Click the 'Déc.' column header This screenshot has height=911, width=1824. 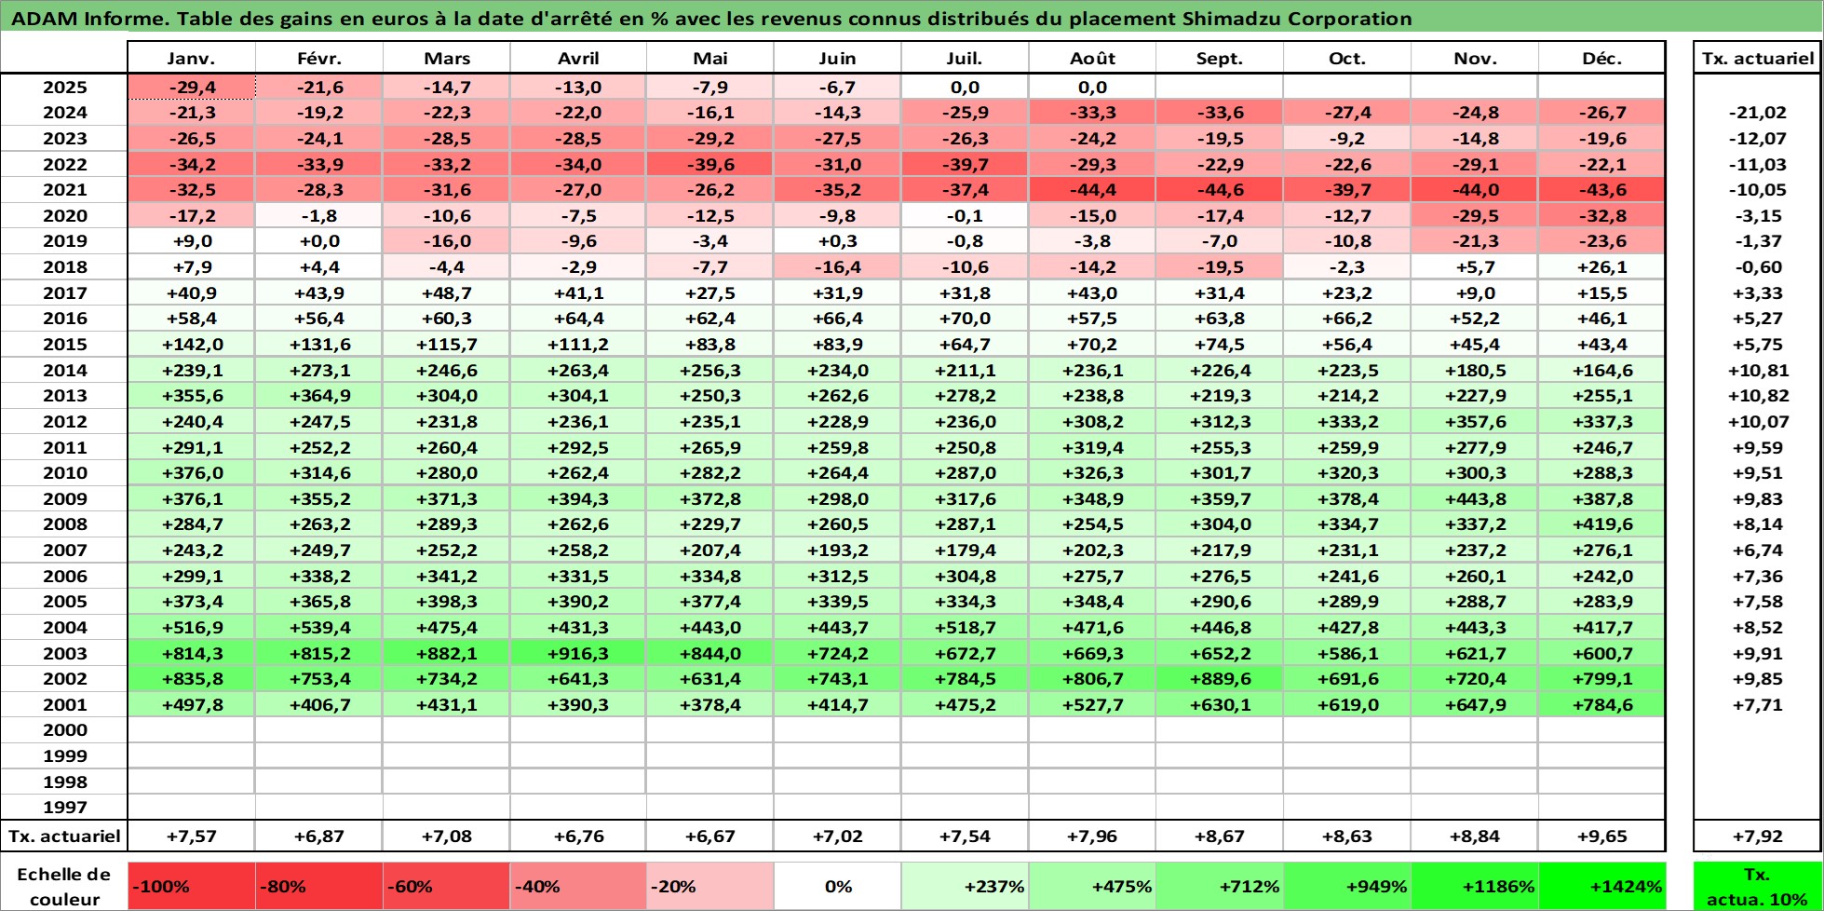click(x=1601, y=58)
